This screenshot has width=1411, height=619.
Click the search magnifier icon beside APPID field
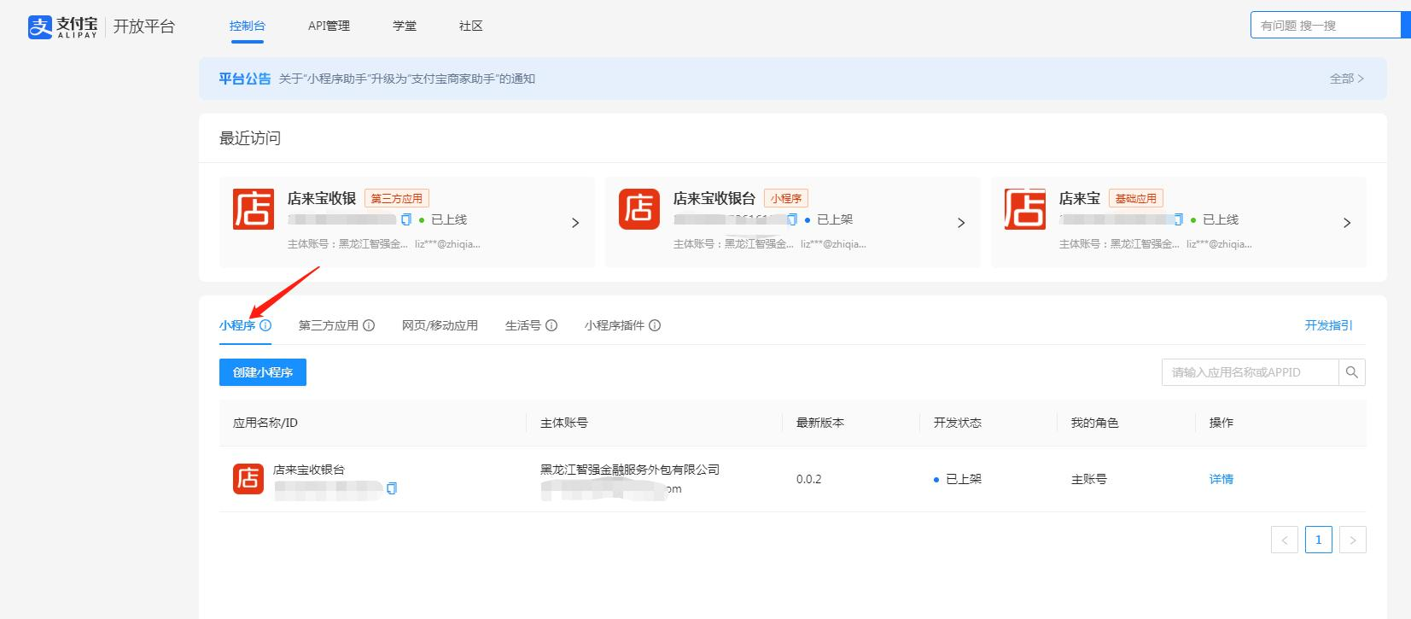(x=1351, y=372)
